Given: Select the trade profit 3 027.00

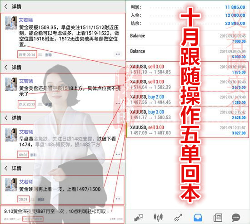Looking at the screenshot, I should pyautogui.click(x=239, y=133).
